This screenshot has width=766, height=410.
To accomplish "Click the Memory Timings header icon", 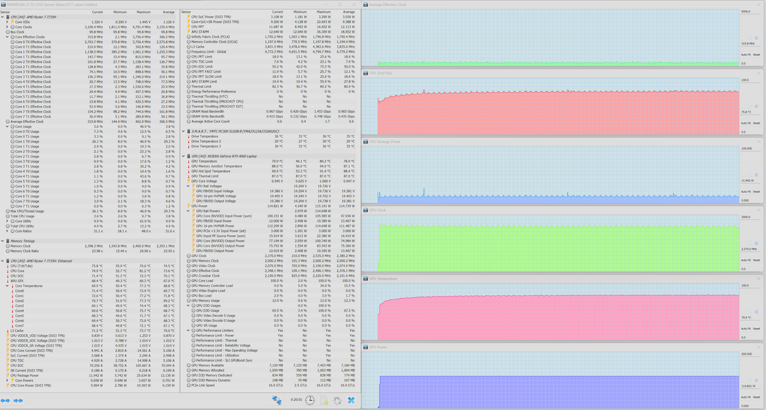I will click(8, 241).
